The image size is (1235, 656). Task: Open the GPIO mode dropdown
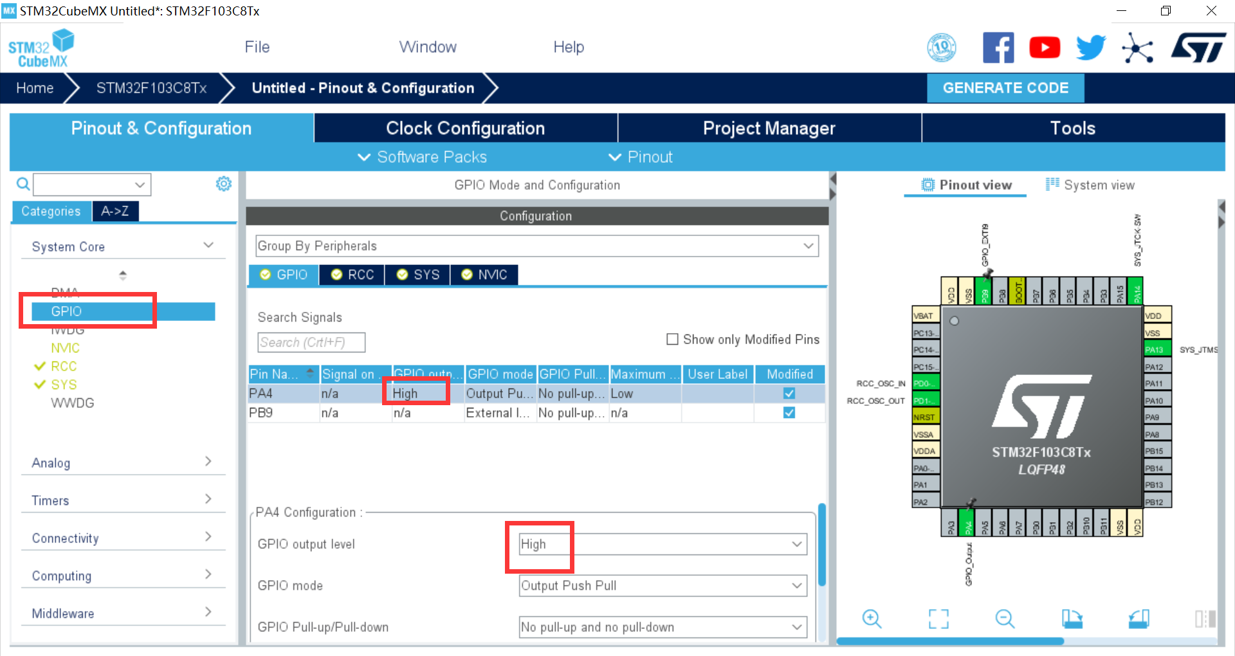tap(663, 585)
